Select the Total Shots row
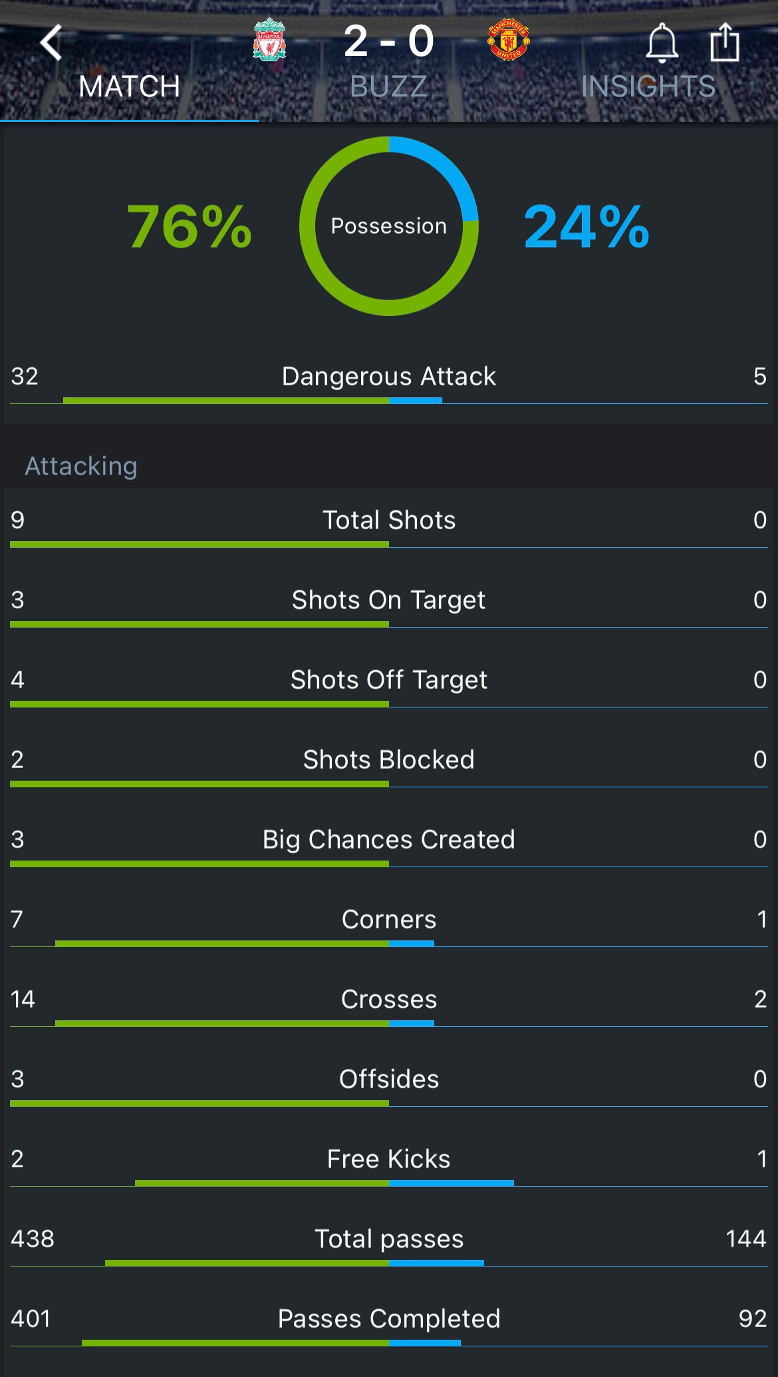This screenshot has height=1377, width=778. pyautogui.click(x=389, y=526)
